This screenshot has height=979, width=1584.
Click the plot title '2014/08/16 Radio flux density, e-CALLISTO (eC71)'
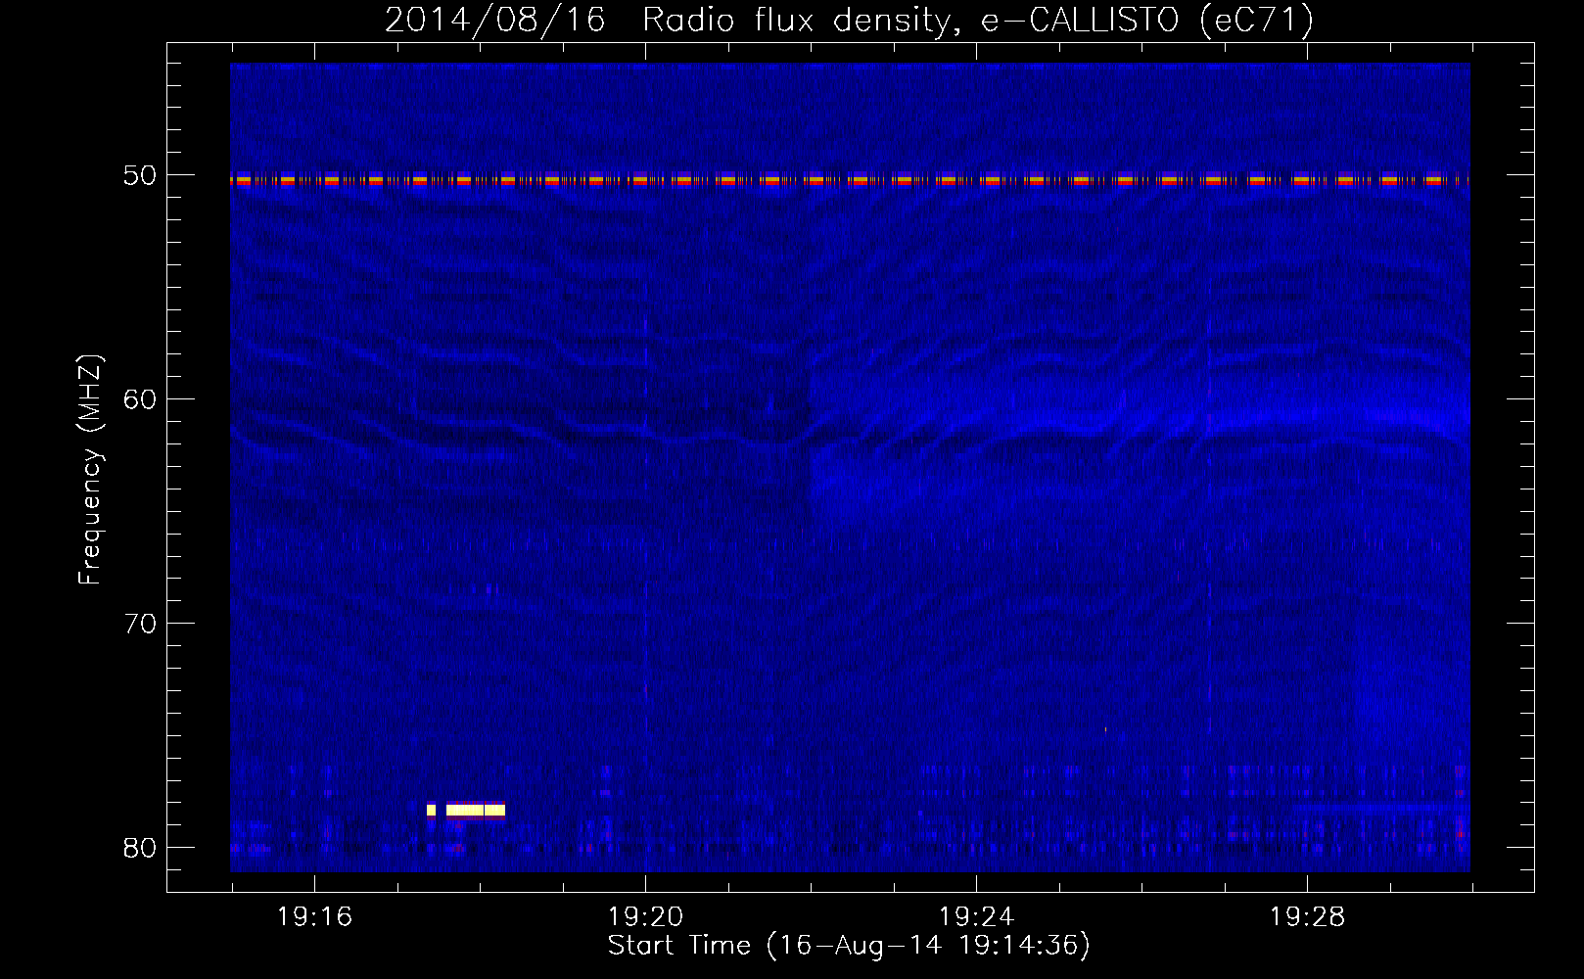click(849, 20)
